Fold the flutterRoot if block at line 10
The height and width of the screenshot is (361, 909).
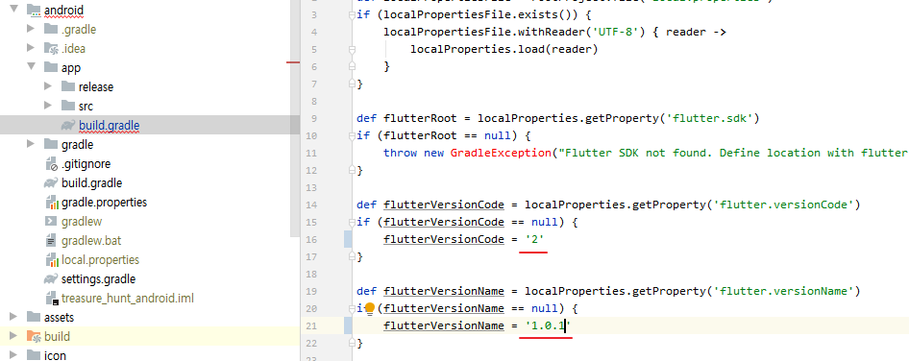pos(352,136)
